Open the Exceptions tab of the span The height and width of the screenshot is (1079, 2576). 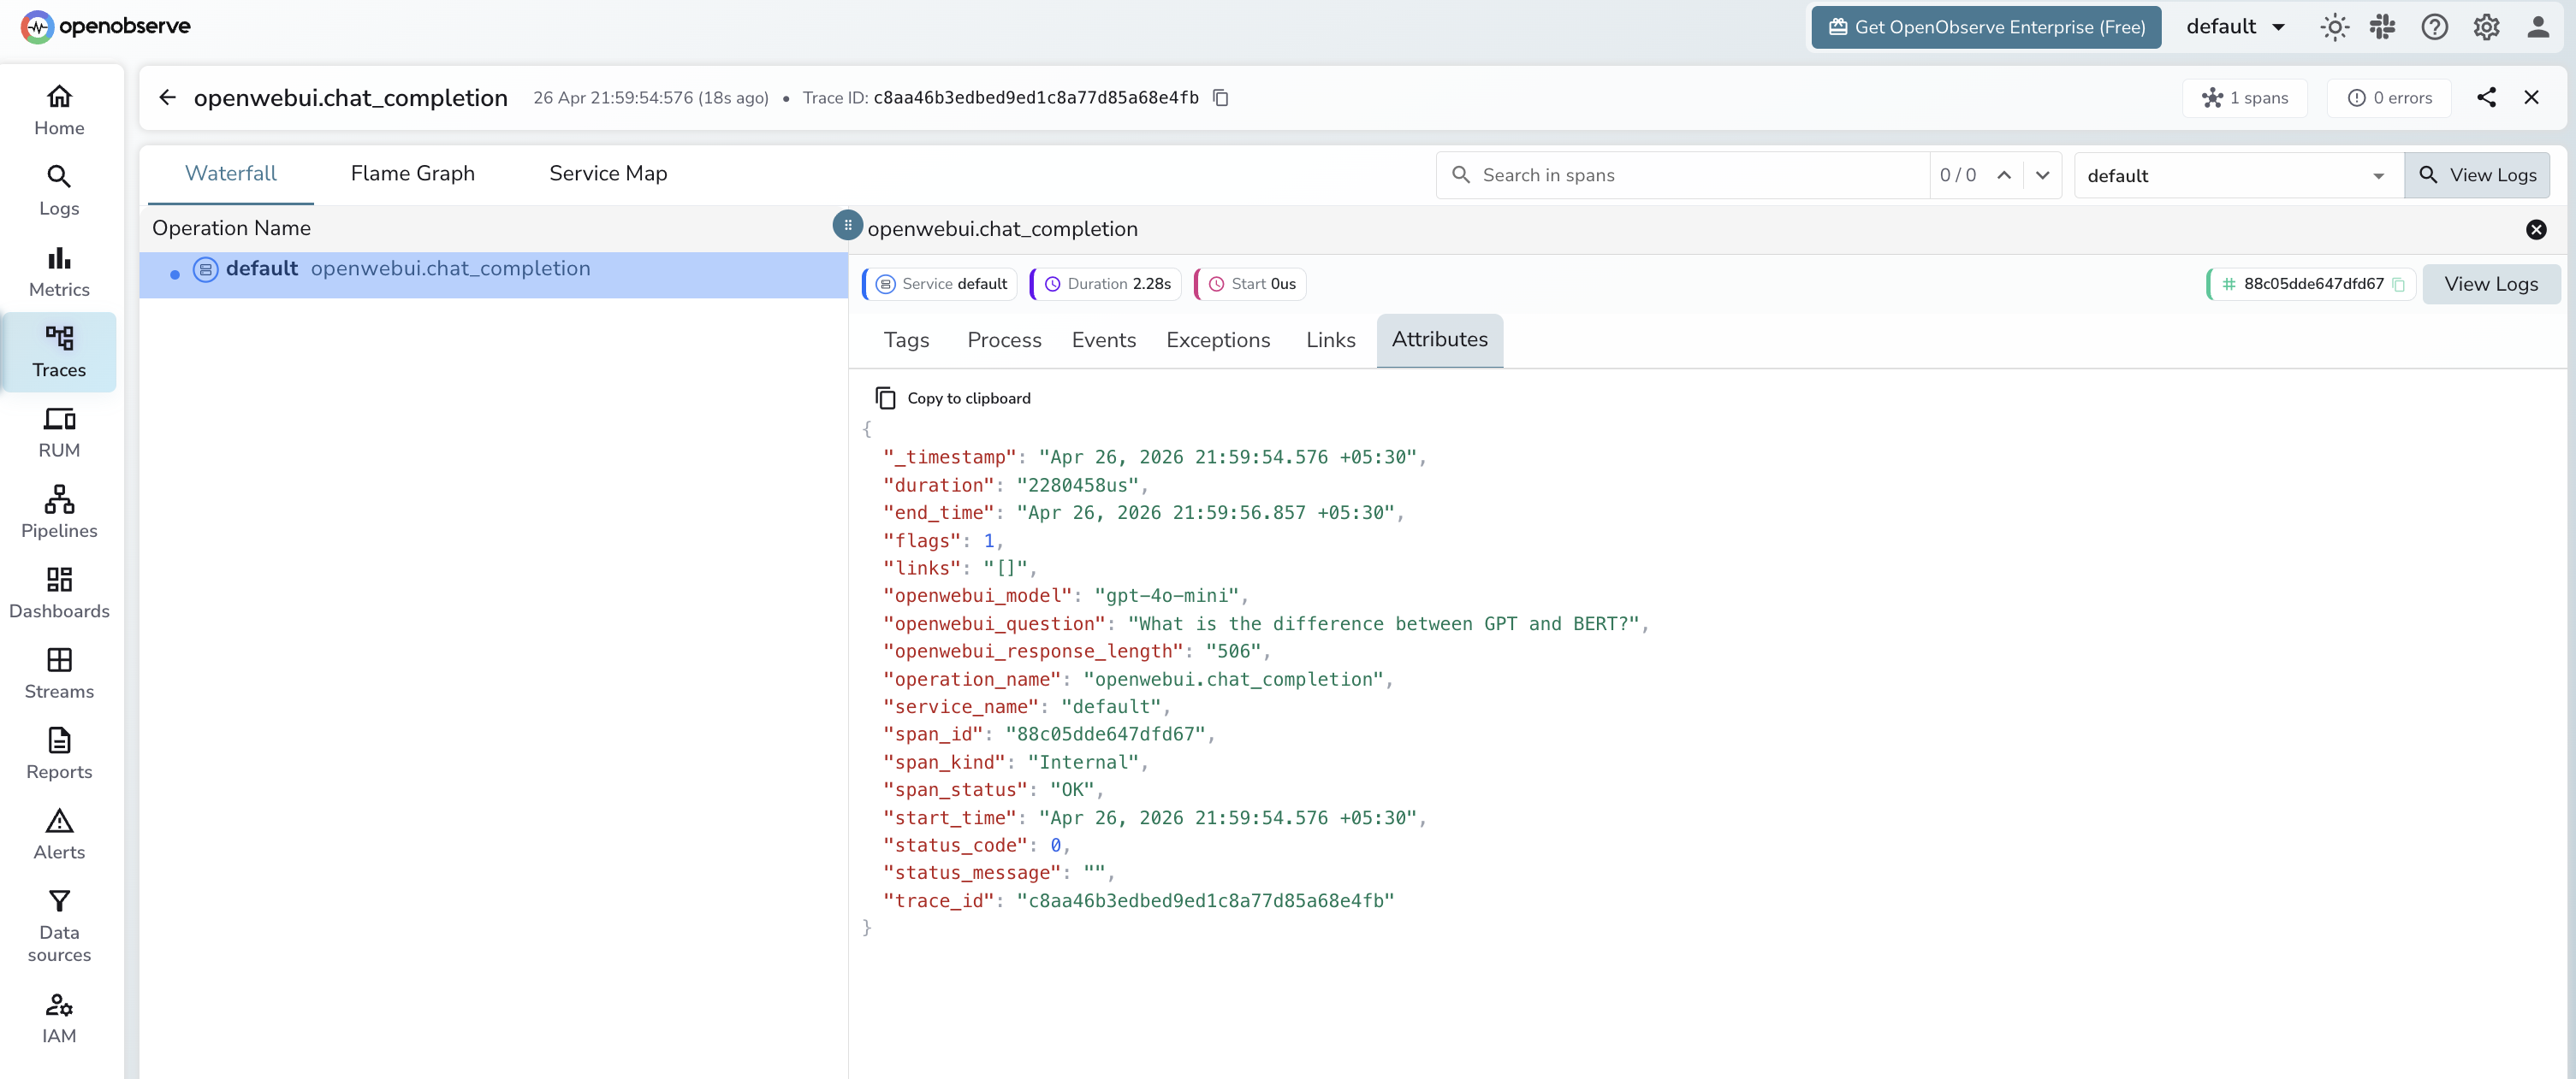[1218, 339]
